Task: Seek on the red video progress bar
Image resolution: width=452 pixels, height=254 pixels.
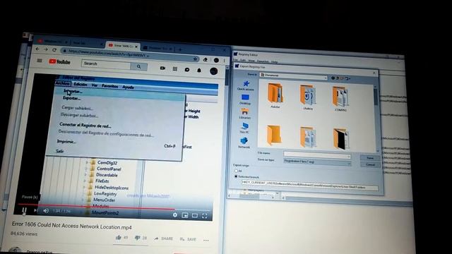Action: click(96, 207)
